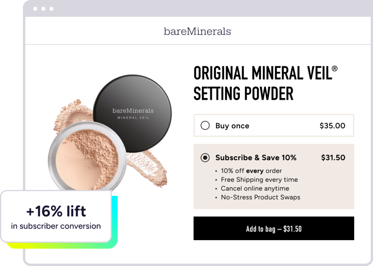Click the third window dot in title bar

pos(51,9)
